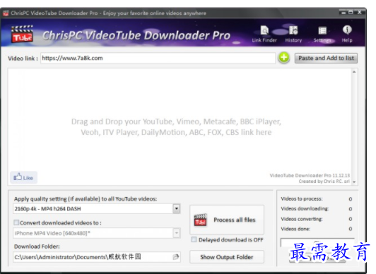The height and width of the screenshot is (274, 376).
Task: Expand the YouTube quality setting dropdown
Action: (177, 208)
